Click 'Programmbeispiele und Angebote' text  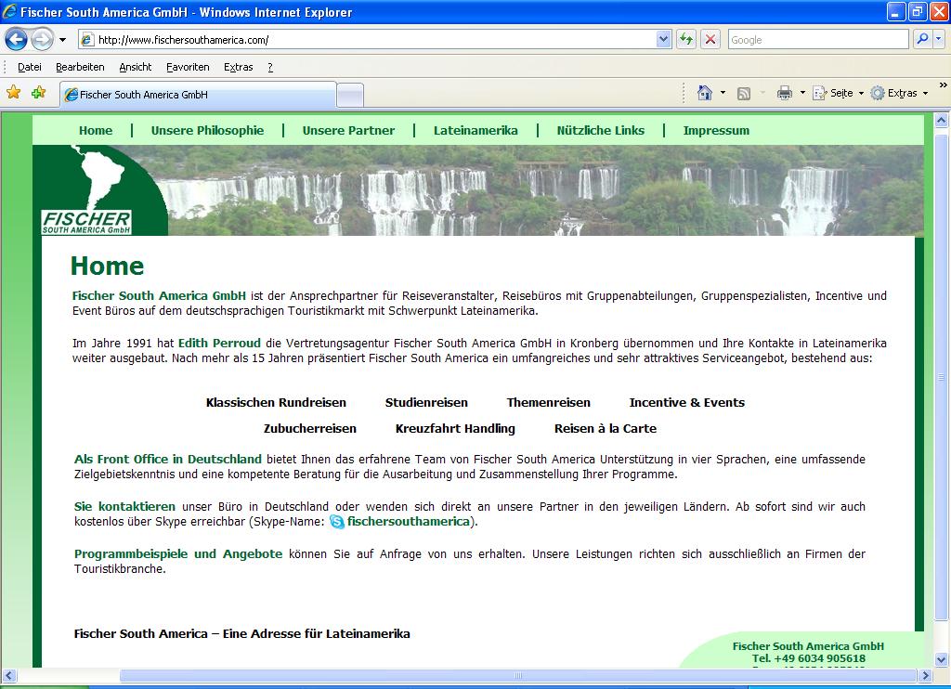point(178,553)
